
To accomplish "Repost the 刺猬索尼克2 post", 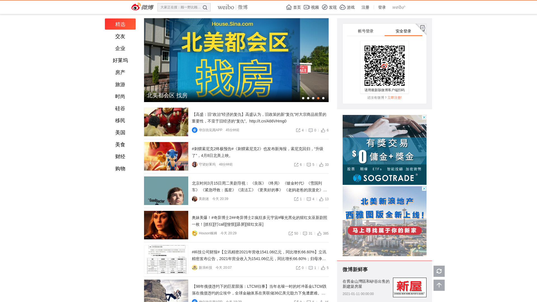I will pyautogui.click(x=296, y=165).
